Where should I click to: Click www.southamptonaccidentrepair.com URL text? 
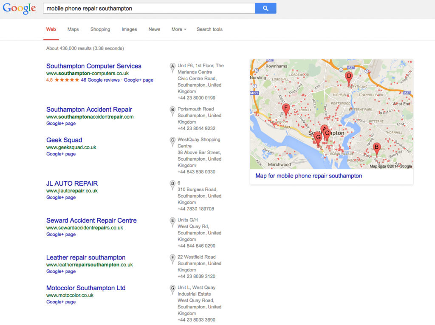pyautogui.click(x=90, y=117)
